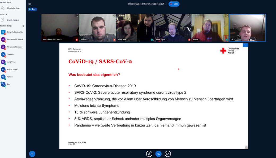Make presentation slide fullscreen
276x158 pixels.
[x=246, y=147]
